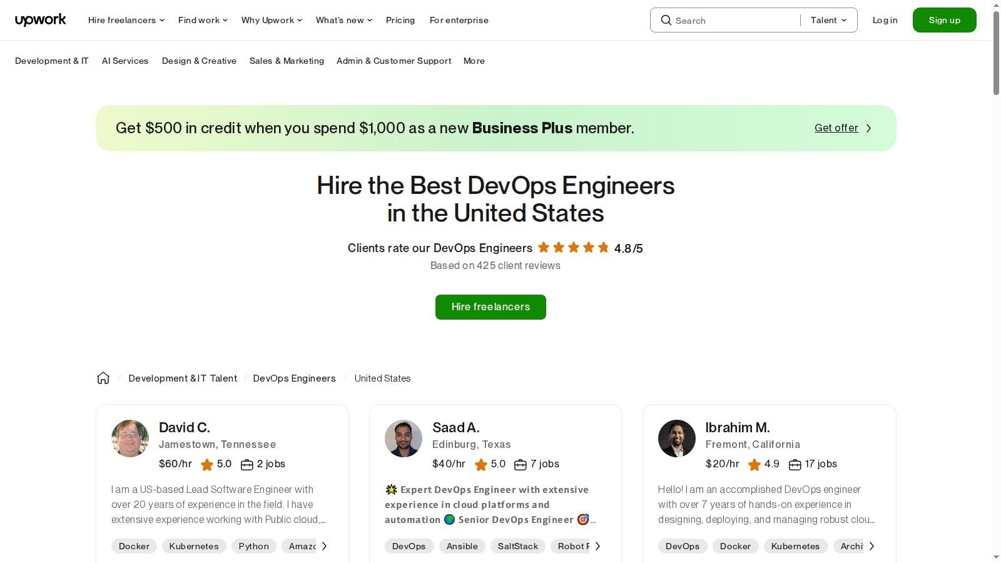This screenshot has width=1001, height=563.
Task: Click the Docker skill tag on David C.'s card
Action: [x=133, y=545]
